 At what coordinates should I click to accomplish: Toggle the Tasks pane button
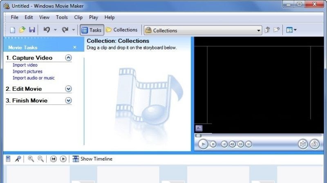[92, 30]
